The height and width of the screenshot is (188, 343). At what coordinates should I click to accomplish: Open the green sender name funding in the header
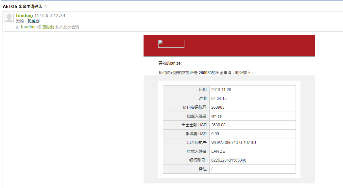point(24,16)
